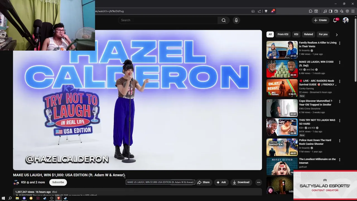Subscribe to the KSI channel
This screenshot has height=201, width=357.
58,182
